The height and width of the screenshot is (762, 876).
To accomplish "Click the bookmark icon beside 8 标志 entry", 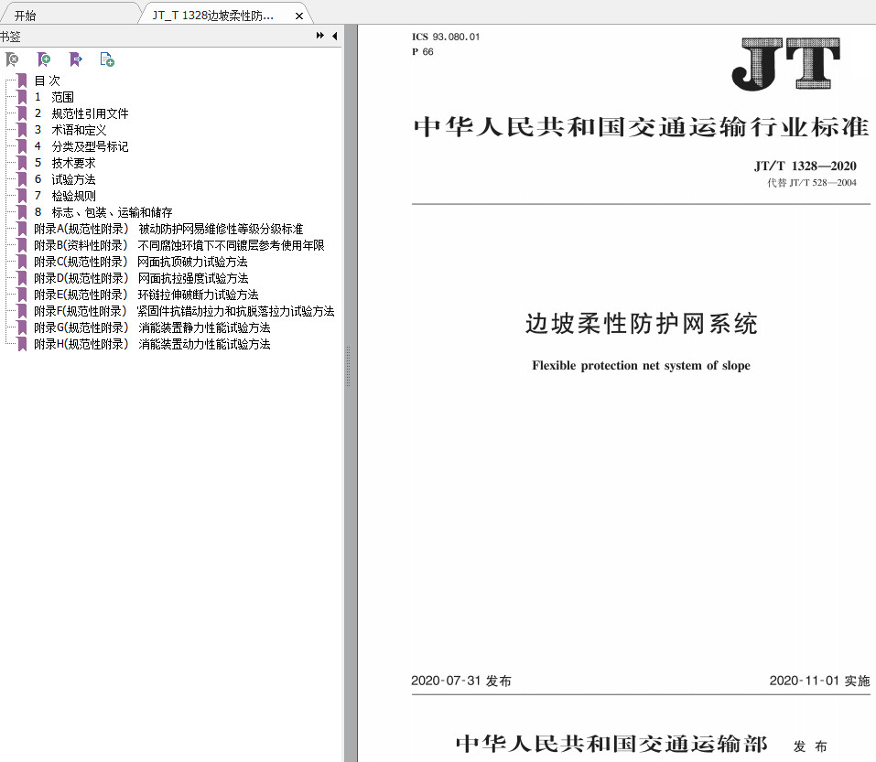I will (20, 211).
